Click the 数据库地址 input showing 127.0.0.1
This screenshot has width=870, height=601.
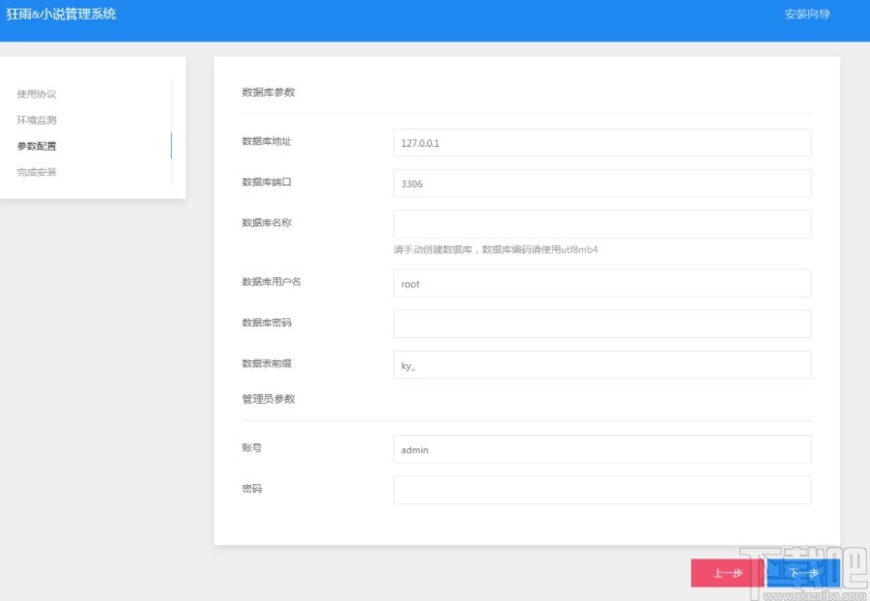[601, 142]
